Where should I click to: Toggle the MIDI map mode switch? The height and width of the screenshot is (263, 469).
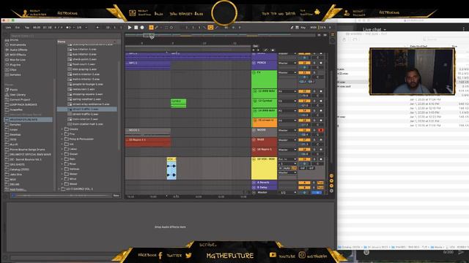pos(313,28)
